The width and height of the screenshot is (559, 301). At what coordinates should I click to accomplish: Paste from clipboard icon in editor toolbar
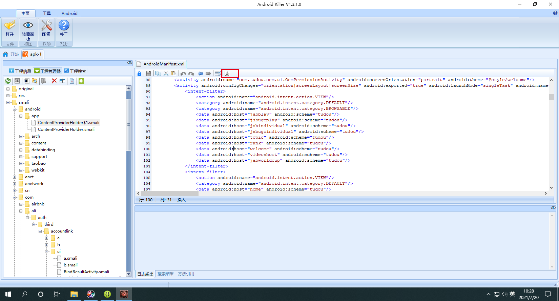(x=174, y=74)
